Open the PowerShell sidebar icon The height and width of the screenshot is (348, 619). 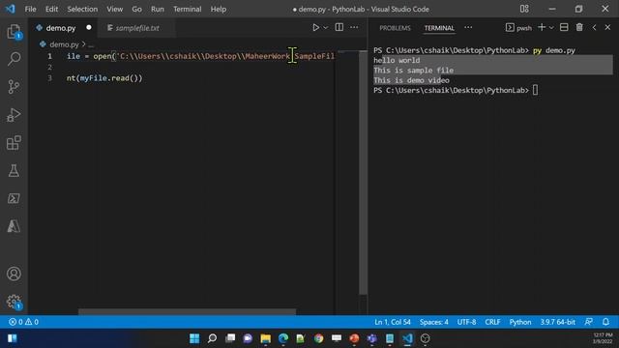tap(14, 198)
